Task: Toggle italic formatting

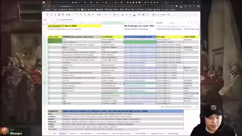Action: coord(126,15)
